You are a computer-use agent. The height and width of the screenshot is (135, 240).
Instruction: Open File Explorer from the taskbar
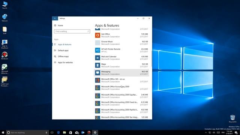coord(64,132)
